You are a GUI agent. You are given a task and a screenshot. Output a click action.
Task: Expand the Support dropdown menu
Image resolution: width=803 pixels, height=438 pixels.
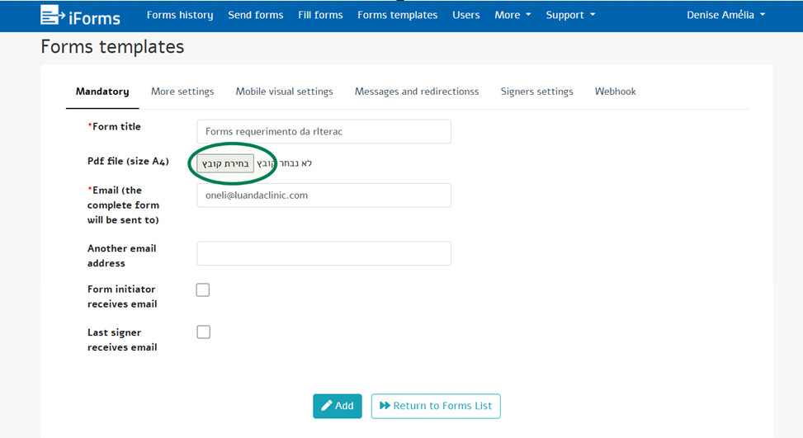coord(570,15)
